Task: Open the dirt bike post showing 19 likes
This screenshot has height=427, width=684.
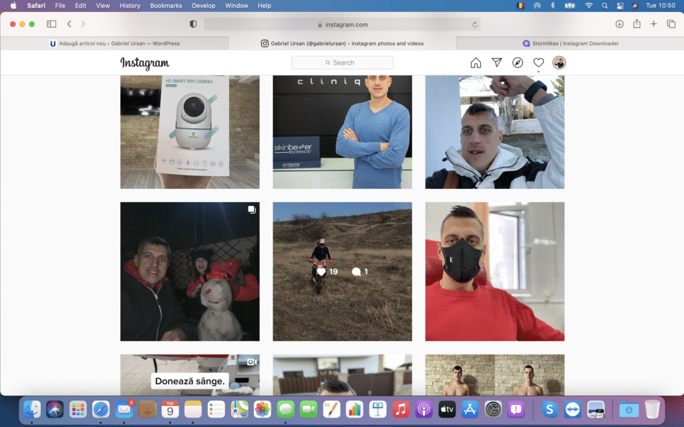Action: coord(342,272)
